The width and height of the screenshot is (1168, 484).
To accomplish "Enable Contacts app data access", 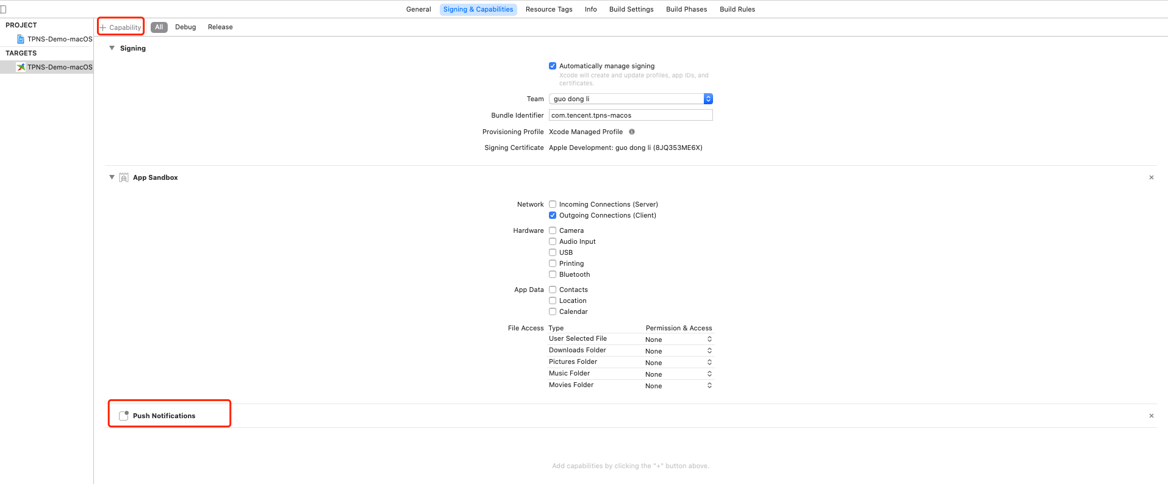I will [553, 290].
